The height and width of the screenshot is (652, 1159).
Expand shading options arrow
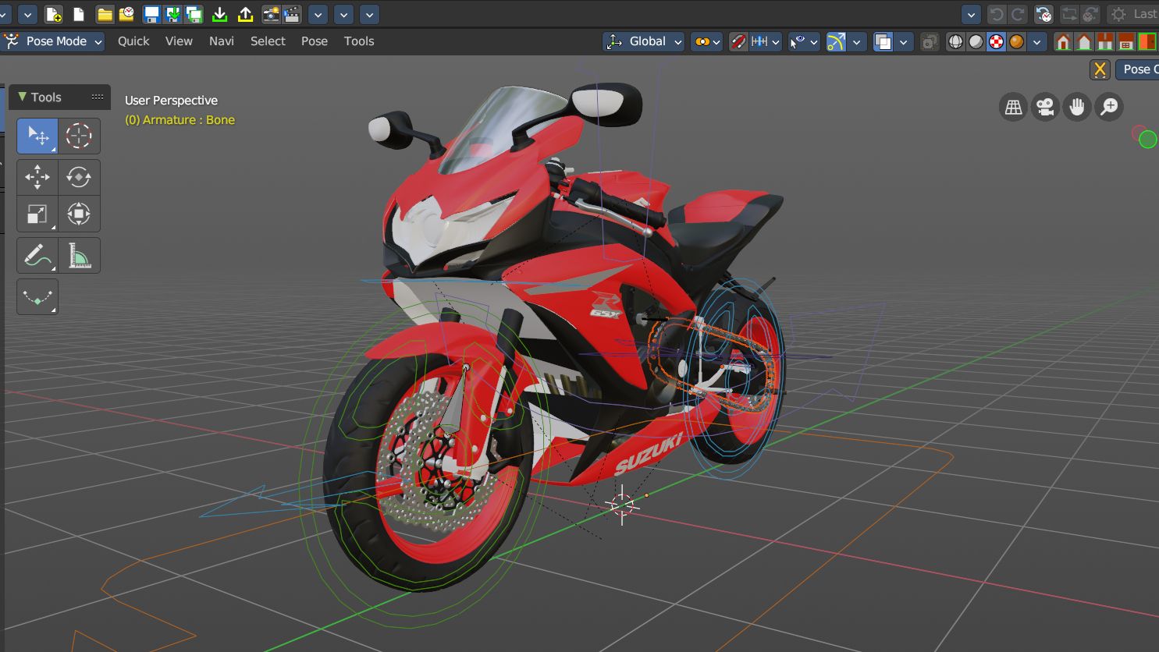[1037, 41]
